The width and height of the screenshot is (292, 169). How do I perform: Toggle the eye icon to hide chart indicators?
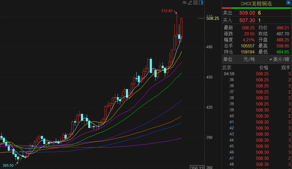click(184, 3)
